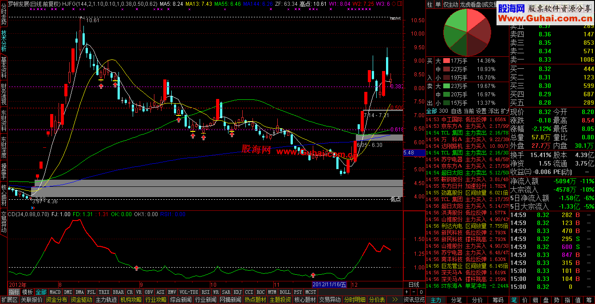This screenshot has width=595, height=304.
Task: Switch to the 分笔 tab
Action: pyautogui.click(x=457, y=300)
